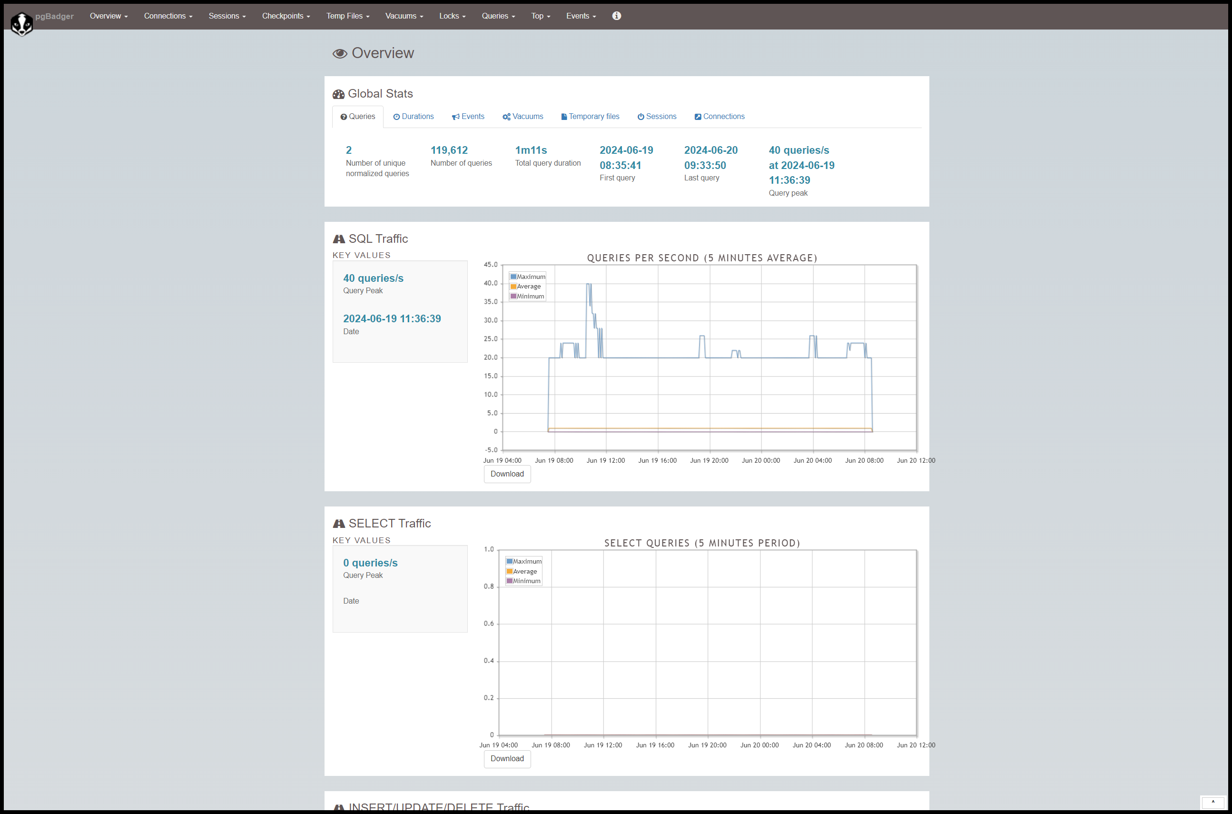Click the dashboard icon next to Global Stats

(x=338, y=94)
